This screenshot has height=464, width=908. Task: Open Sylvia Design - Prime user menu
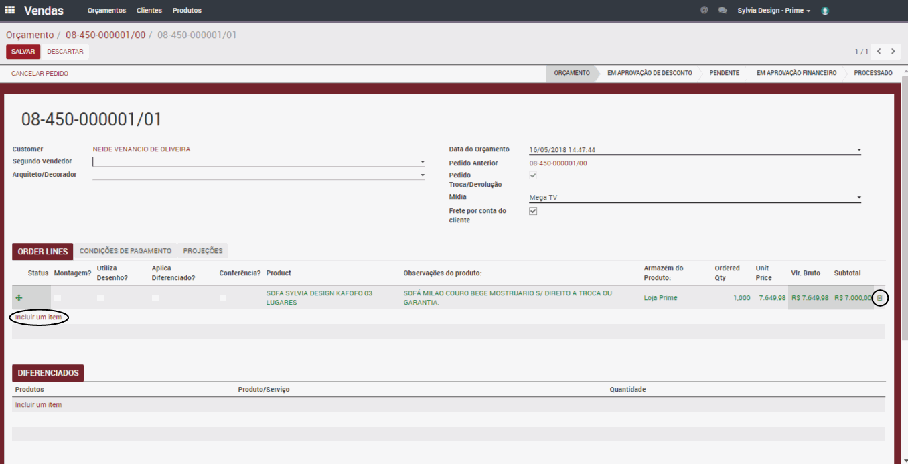(773, 11)
